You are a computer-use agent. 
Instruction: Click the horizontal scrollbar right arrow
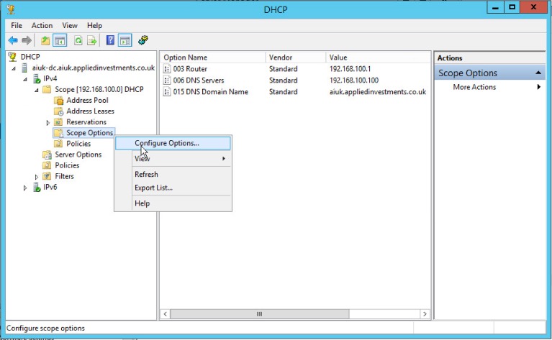[425, 314]
